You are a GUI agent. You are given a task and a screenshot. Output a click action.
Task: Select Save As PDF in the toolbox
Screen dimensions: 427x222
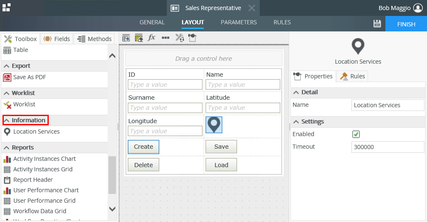[29, 77]
